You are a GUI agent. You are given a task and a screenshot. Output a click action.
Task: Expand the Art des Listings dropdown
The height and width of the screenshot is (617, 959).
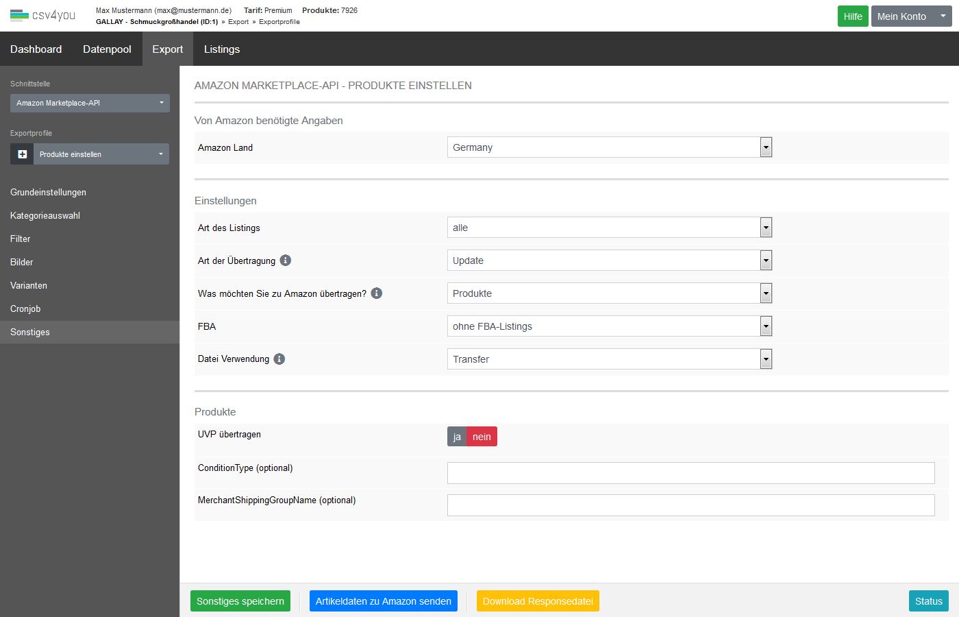[609, 228]
